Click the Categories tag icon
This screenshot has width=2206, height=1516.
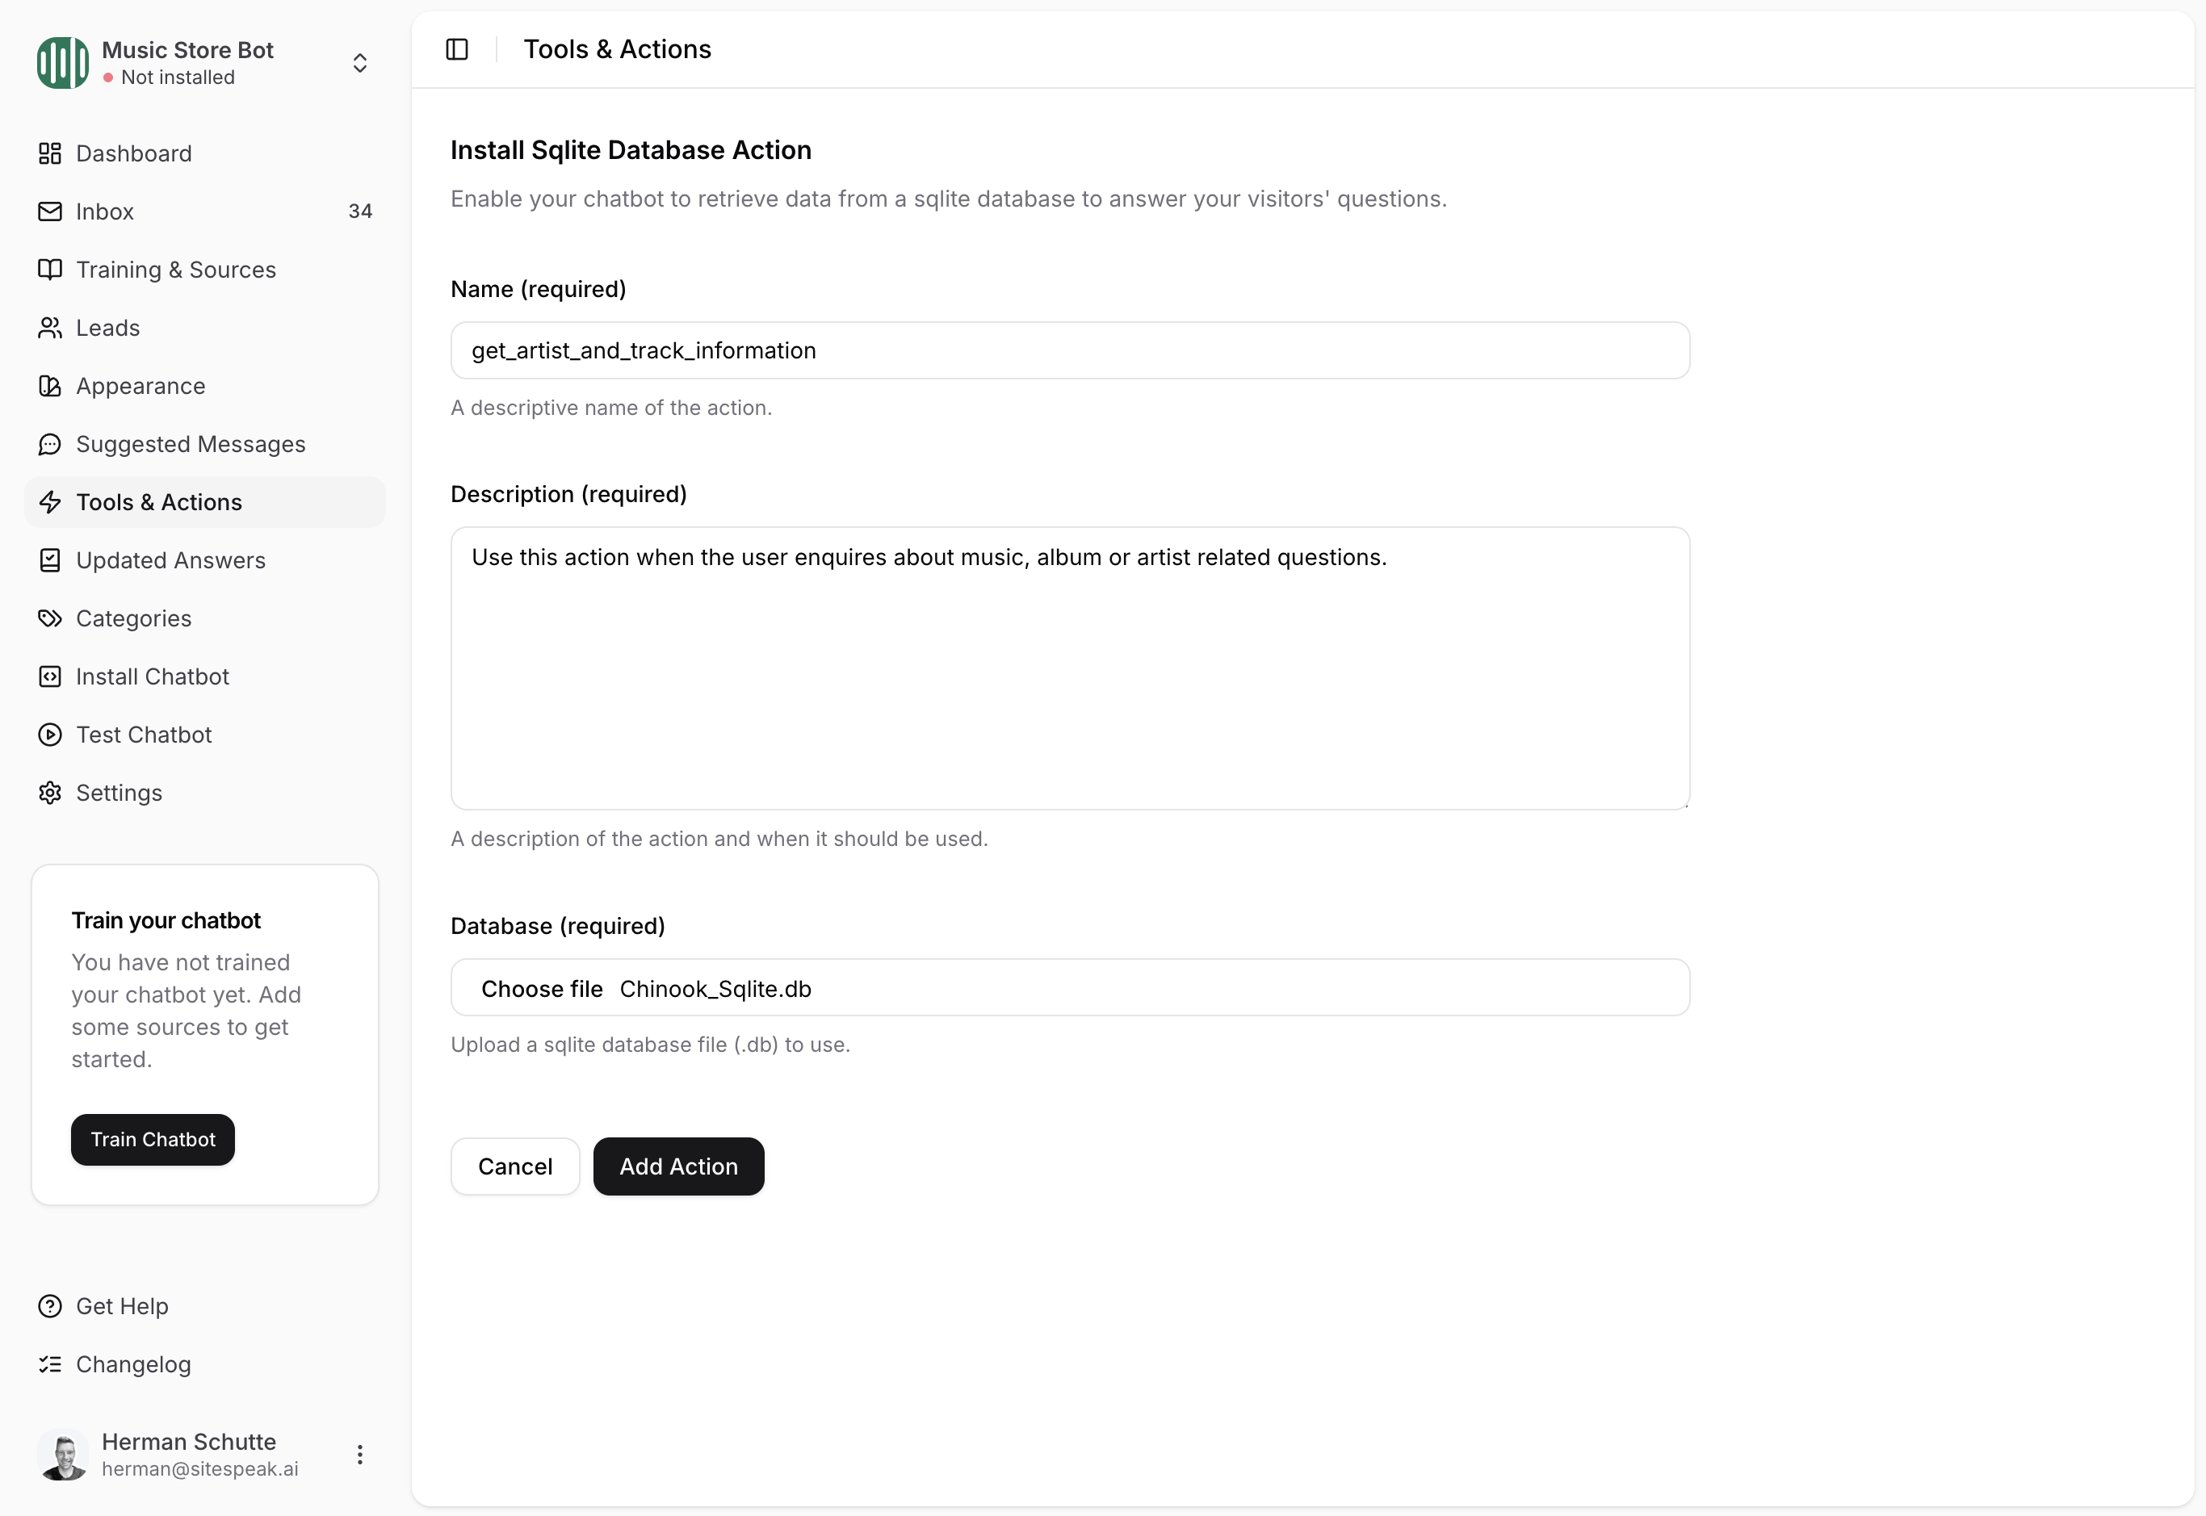coord(49,618)
